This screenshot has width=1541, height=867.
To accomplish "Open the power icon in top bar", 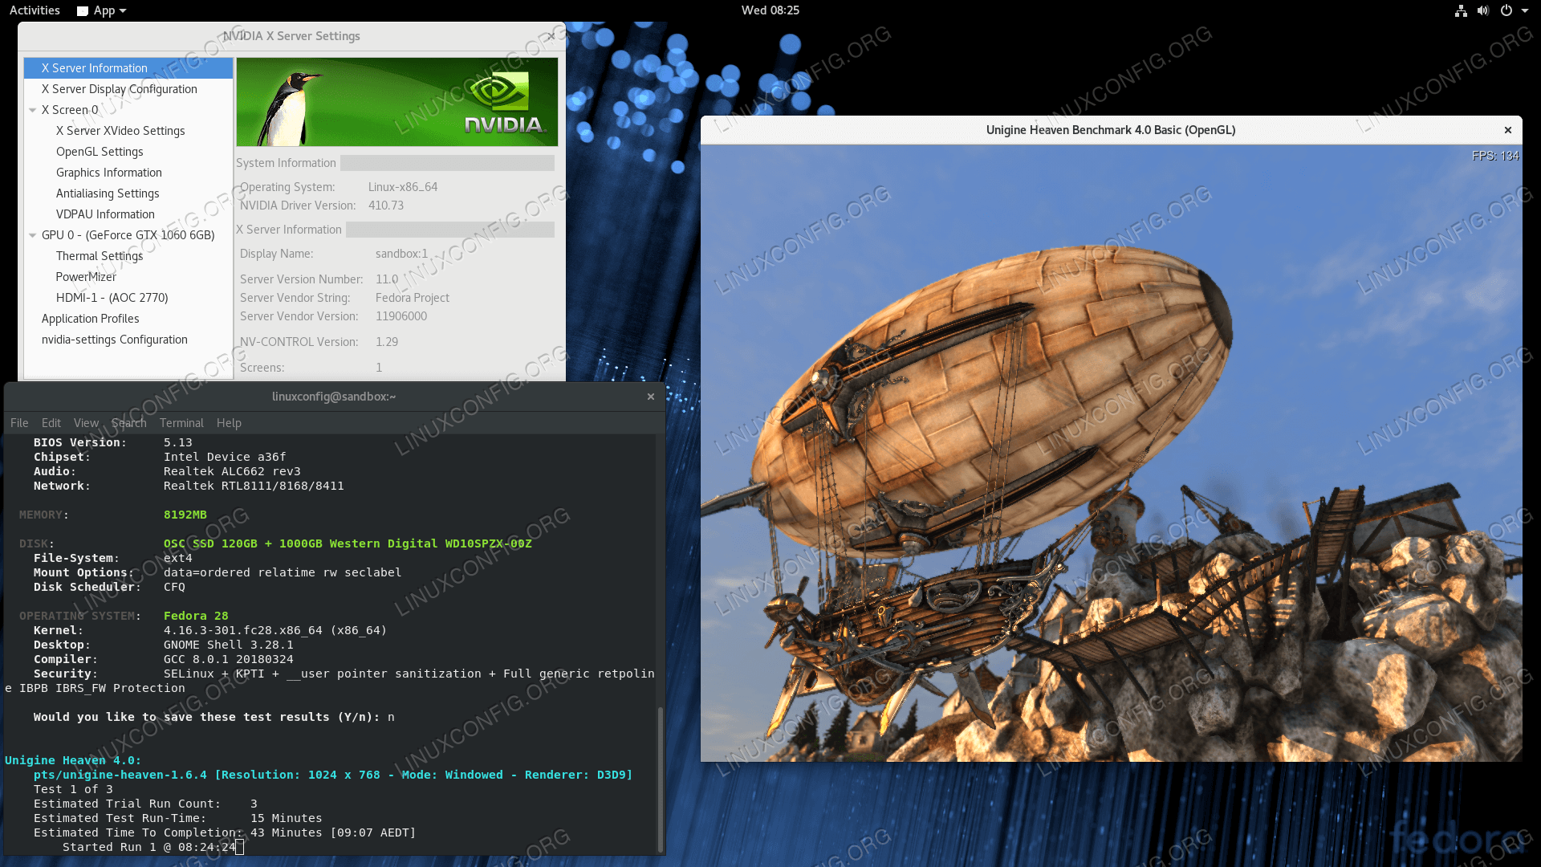I will [x=1506, y=10].
